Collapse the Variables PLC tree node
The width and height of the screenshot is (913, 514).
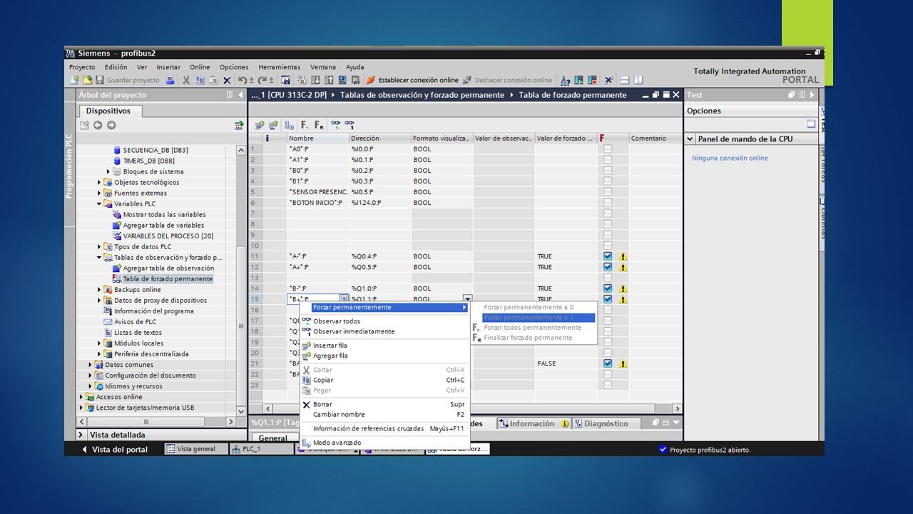(100, 203)
